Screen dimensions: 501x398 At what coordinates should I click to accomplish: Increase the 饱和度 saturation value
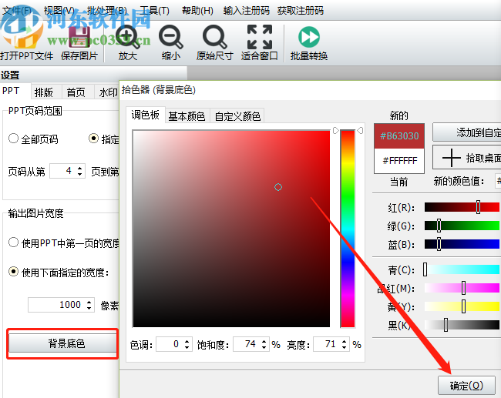[x=264, y=341]
